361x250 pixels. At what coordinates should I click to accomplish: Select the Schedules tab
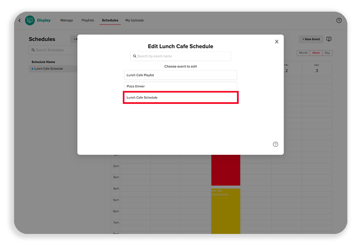pos(110,20)
